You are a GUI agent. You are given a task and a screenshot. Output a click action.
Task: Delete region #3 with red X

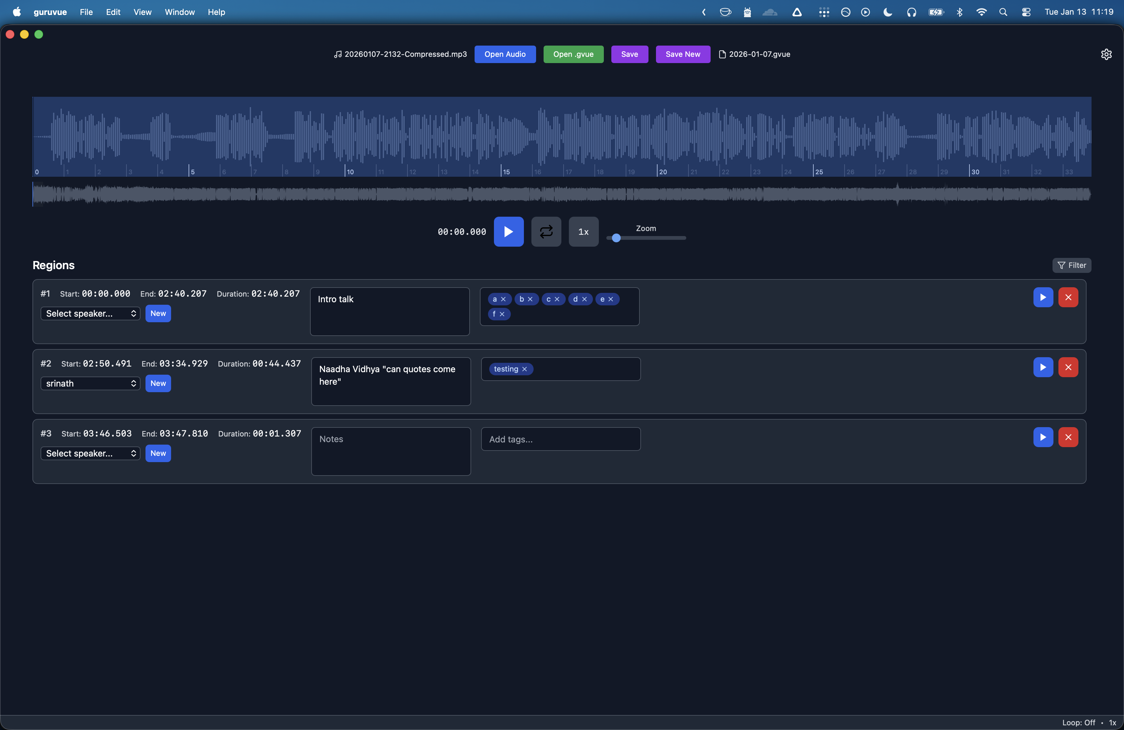point(1069,437)
